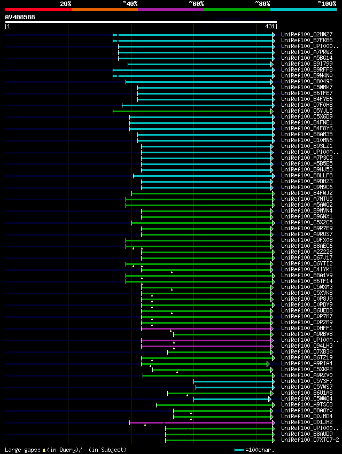
Task: Select hit name UniRef100_Q6YTI2
Action: click(307, 263)
